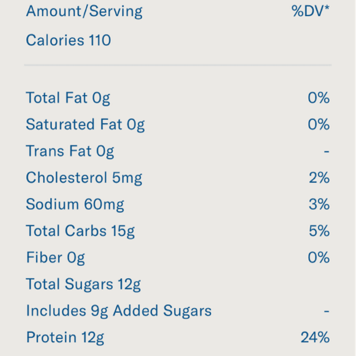
Task: Click Includes 9g Added Sugars text
Action: pos(118,311)
